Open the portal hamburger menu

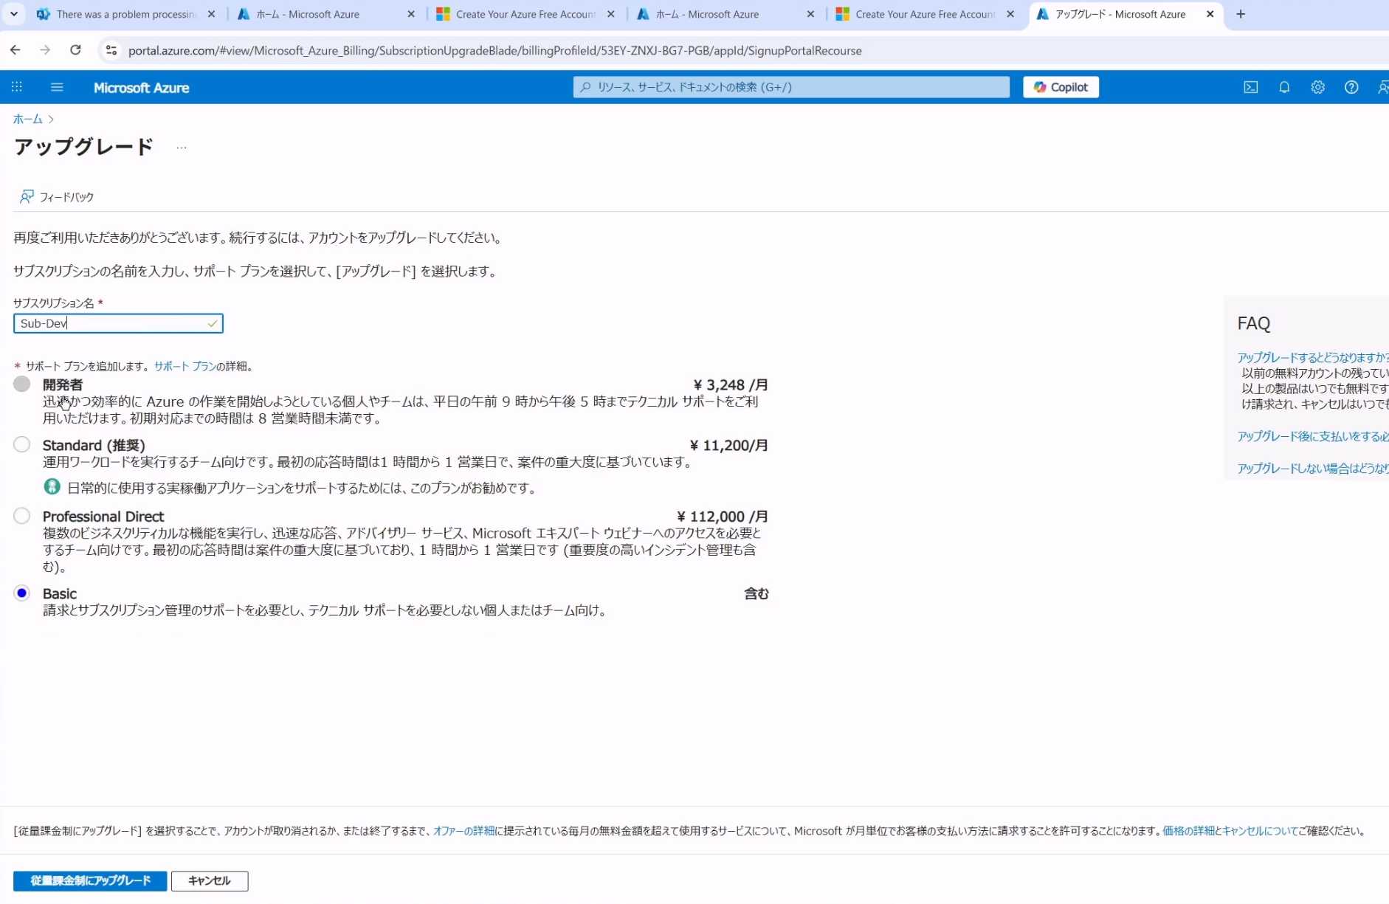tap(57, 87)
